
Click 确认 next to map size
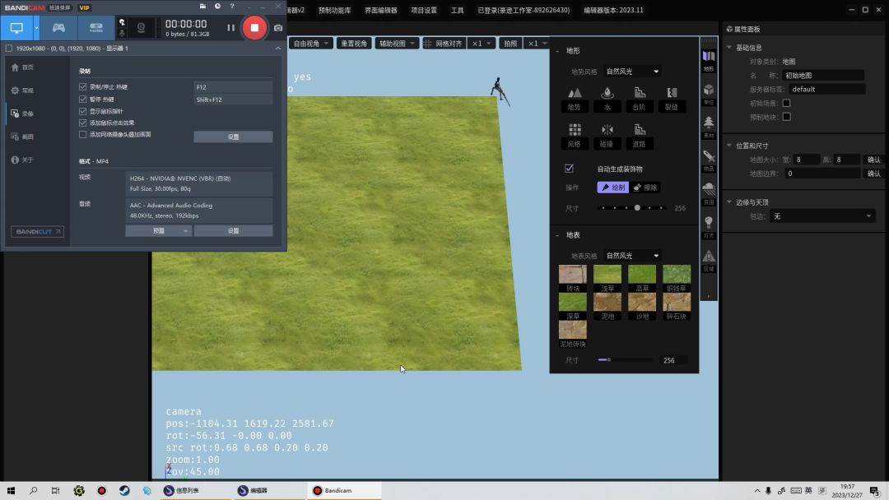(873, 160)
